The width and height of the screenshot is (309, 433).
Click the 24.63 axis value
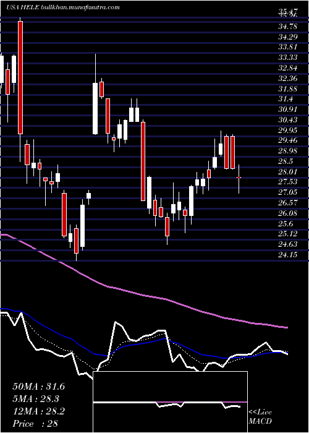pyautogui.click(x=288, y=244)
